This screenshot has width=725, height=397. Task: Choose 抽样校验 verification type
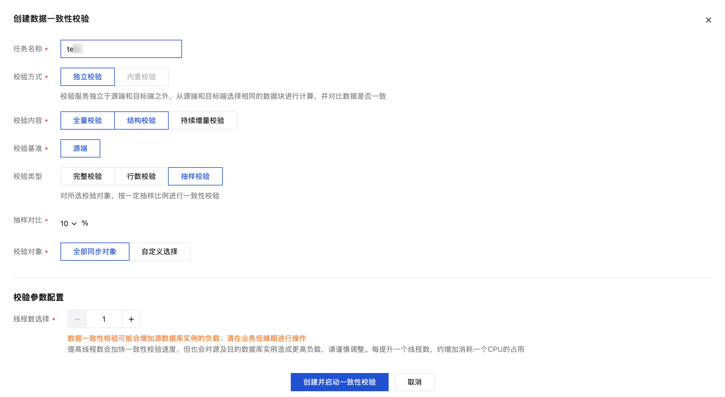(x=195, y=176)
